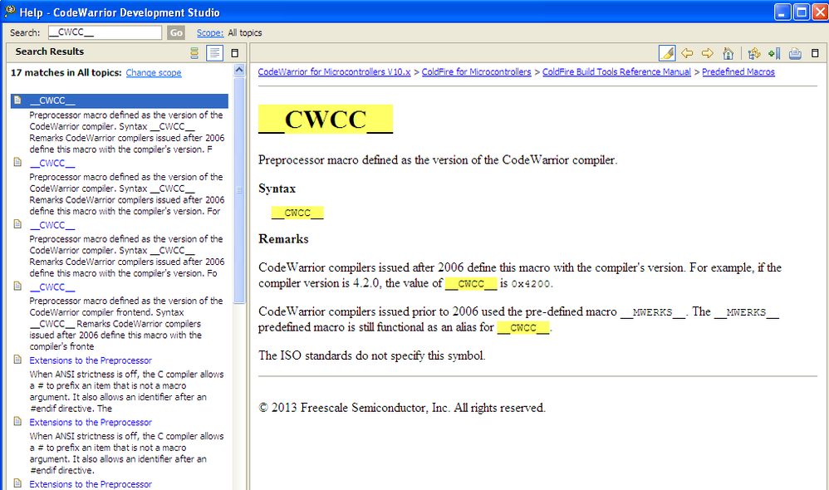Open the help Home page icon
The image size is (829, 490).
coord(728,53)
